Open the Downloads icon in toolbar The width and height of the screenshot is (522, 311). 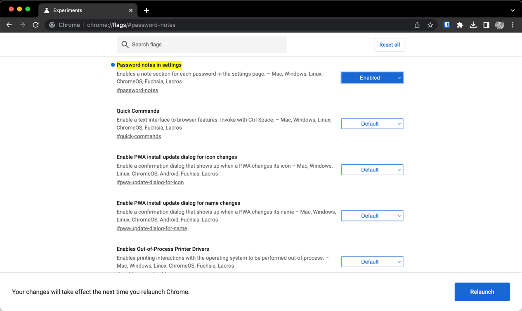click(x=473, y=25)
